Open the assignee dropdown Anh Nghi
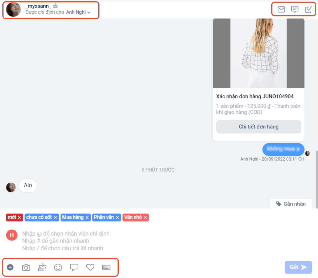The width and height of the screenshot is (318, 278). [78, 12]
